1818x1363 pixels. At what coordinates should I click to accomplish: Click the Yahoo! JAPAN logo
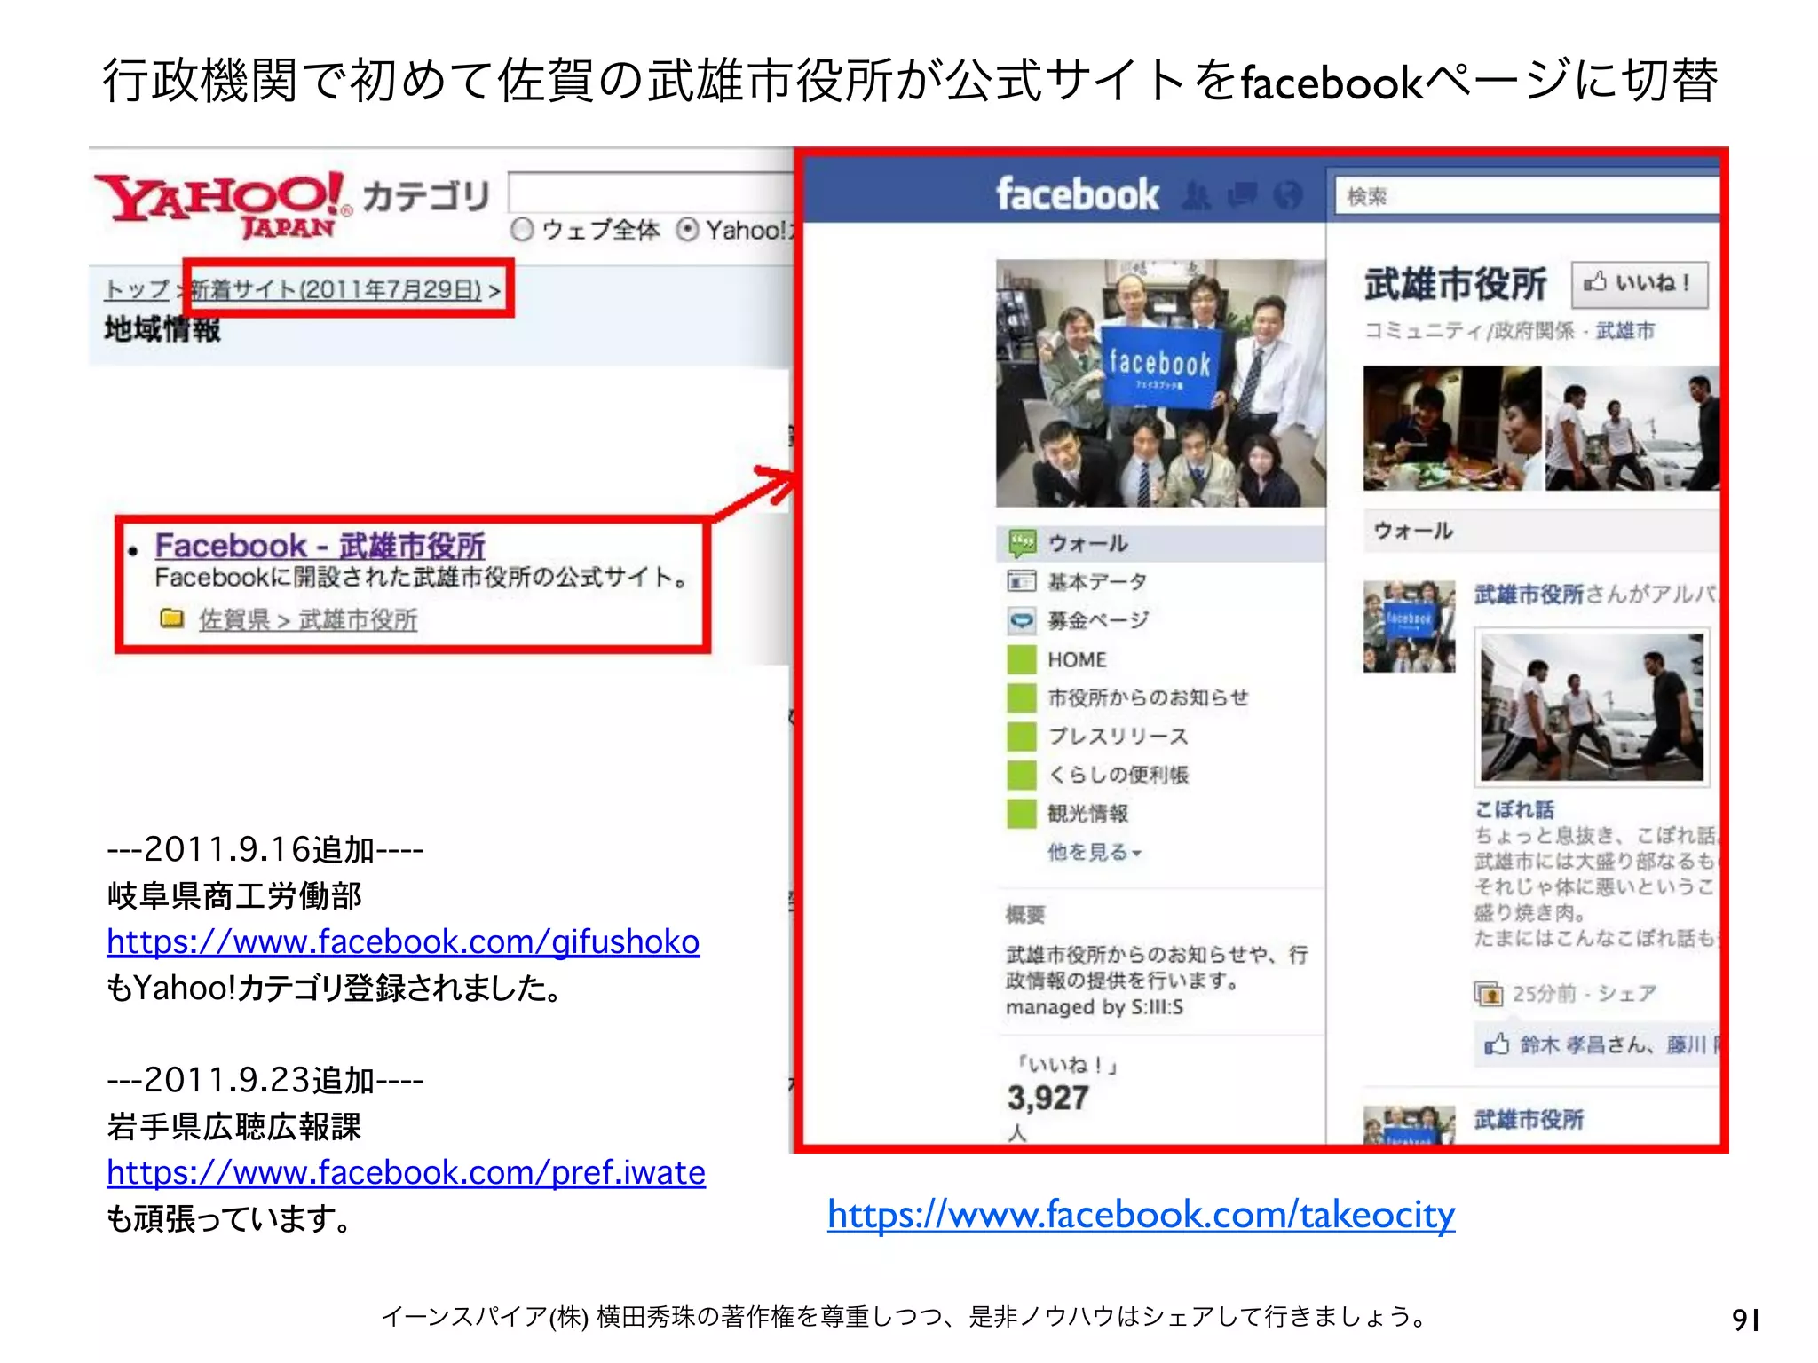coord(222,205)
